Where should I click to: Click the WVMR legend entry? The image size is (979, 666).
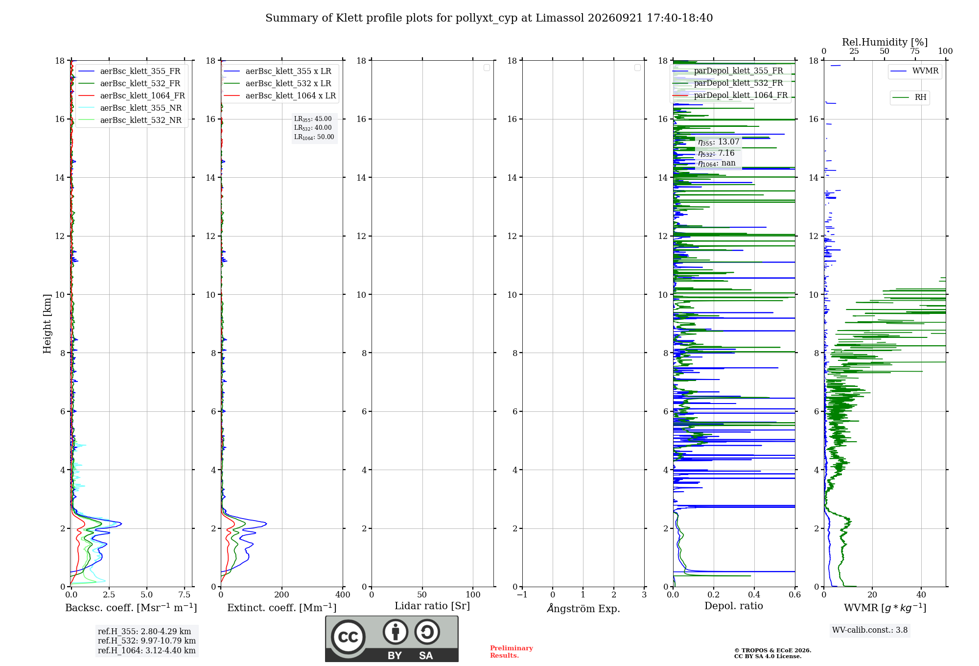coord(915,71)
